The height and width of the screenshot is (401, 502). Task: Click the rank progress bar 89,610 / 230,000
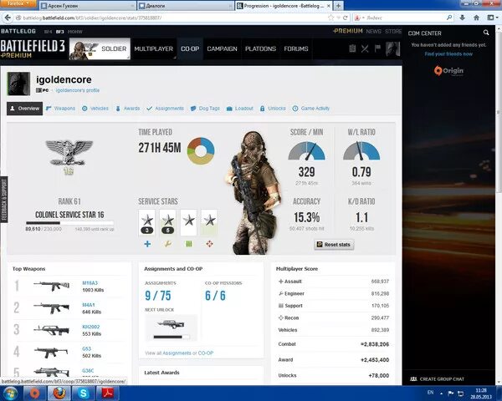click(69, 223)
